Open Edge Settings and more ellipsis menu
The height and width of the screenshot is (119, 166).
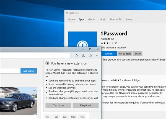pyautogui.click(x=98, y=55)
